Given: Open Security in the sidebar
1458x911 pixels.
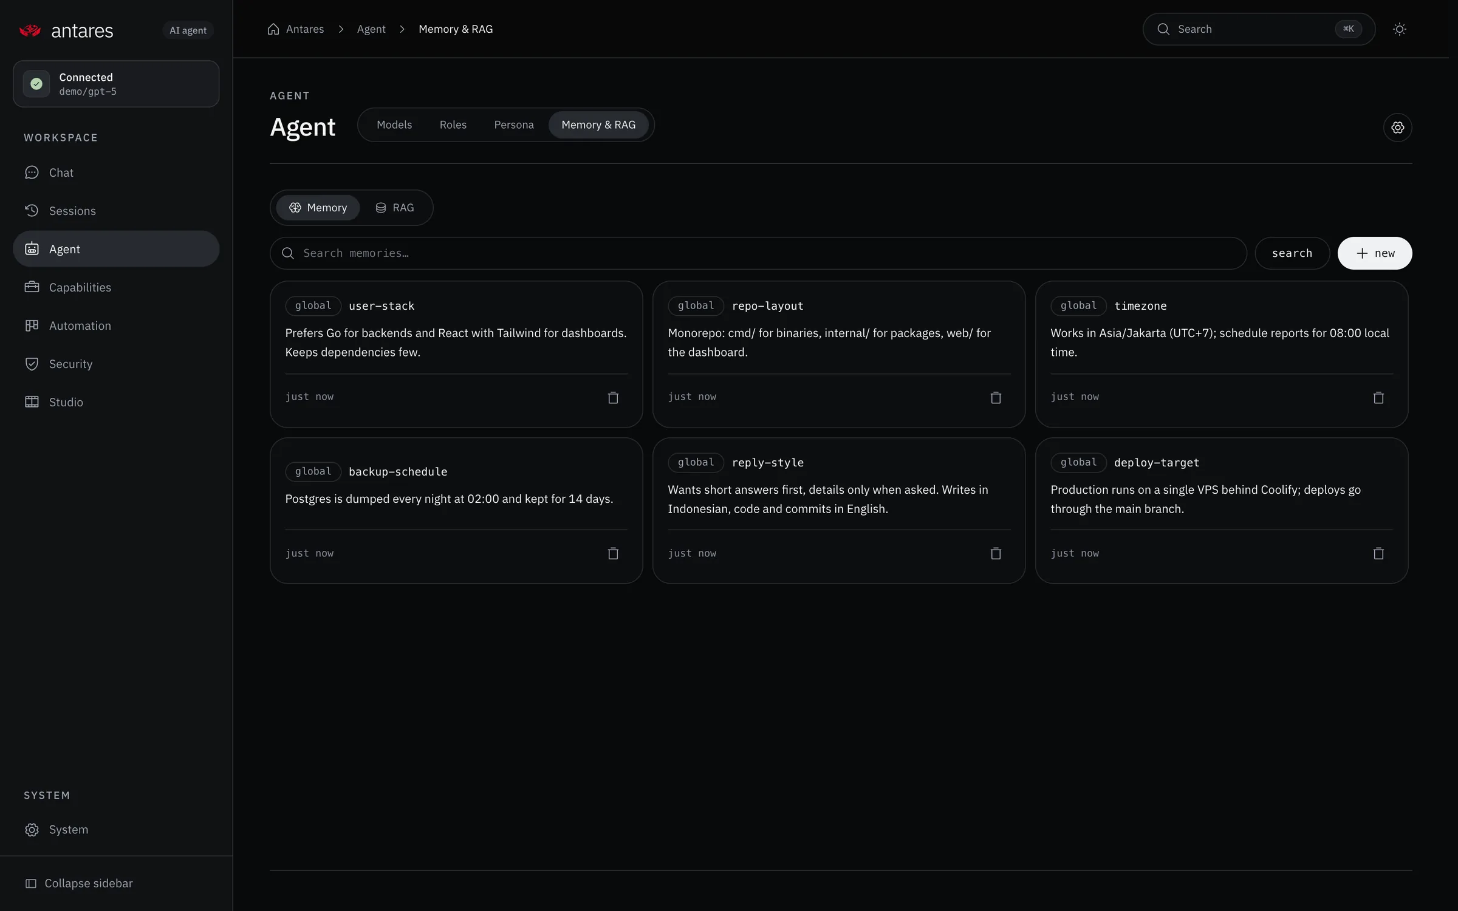Looking at the screenshot, I should (116, 364).
